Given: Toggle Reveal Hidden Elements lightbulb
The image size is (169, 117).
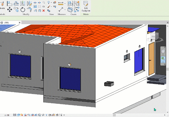Looking at the screenshot, I should tap(46, 115).
